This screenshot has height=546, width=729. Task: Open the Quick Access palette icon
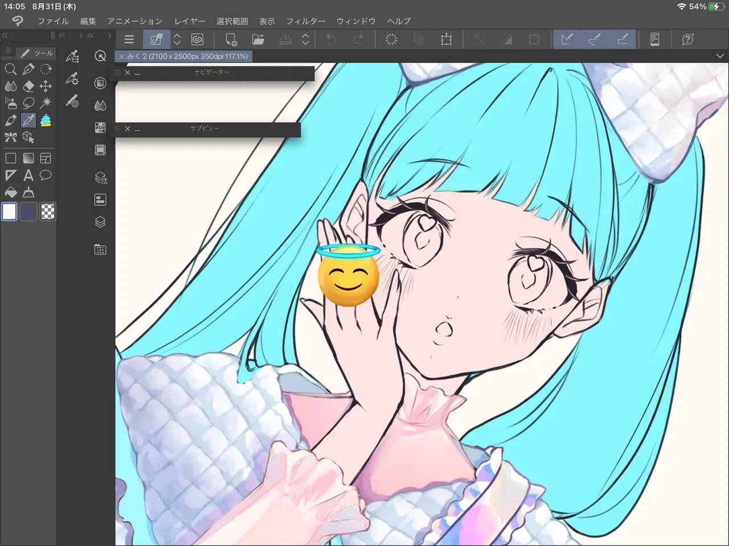100,56
